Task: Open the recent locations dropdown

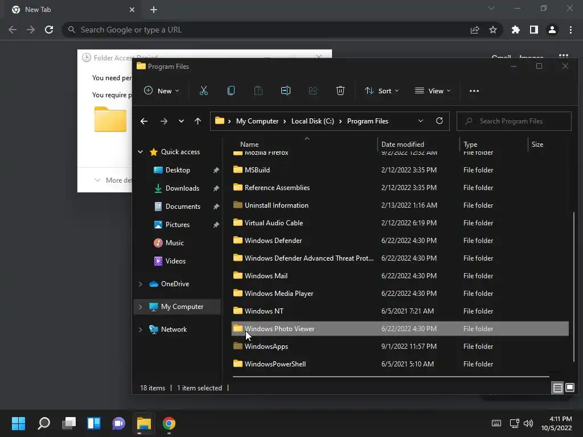Action: click(x=181, y=121)
